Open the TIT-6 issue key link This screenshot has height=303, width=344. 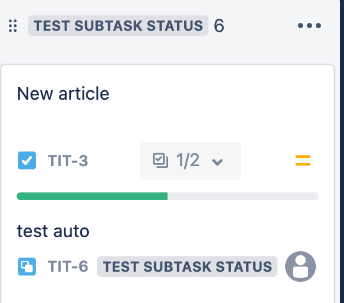[68, 267]
